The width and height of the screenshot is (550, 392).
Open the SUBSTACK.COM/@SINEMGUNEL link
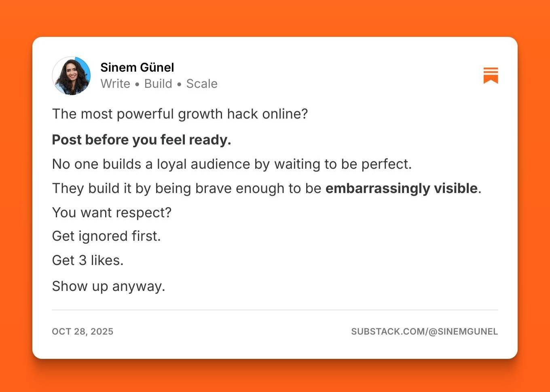424,332
